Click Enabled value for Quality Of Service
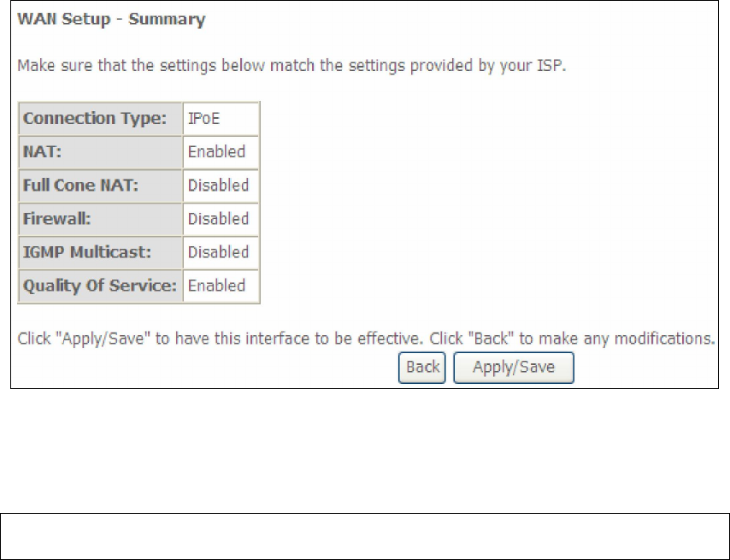730x560 pixels. (216, 286)
